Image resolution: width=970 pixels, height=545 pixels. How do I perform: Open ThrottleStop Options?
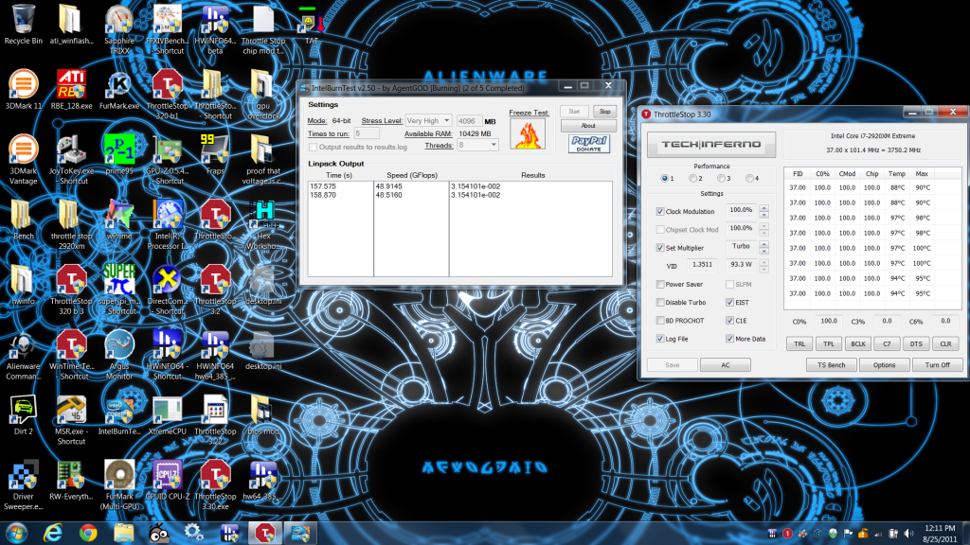click(884, 365)
